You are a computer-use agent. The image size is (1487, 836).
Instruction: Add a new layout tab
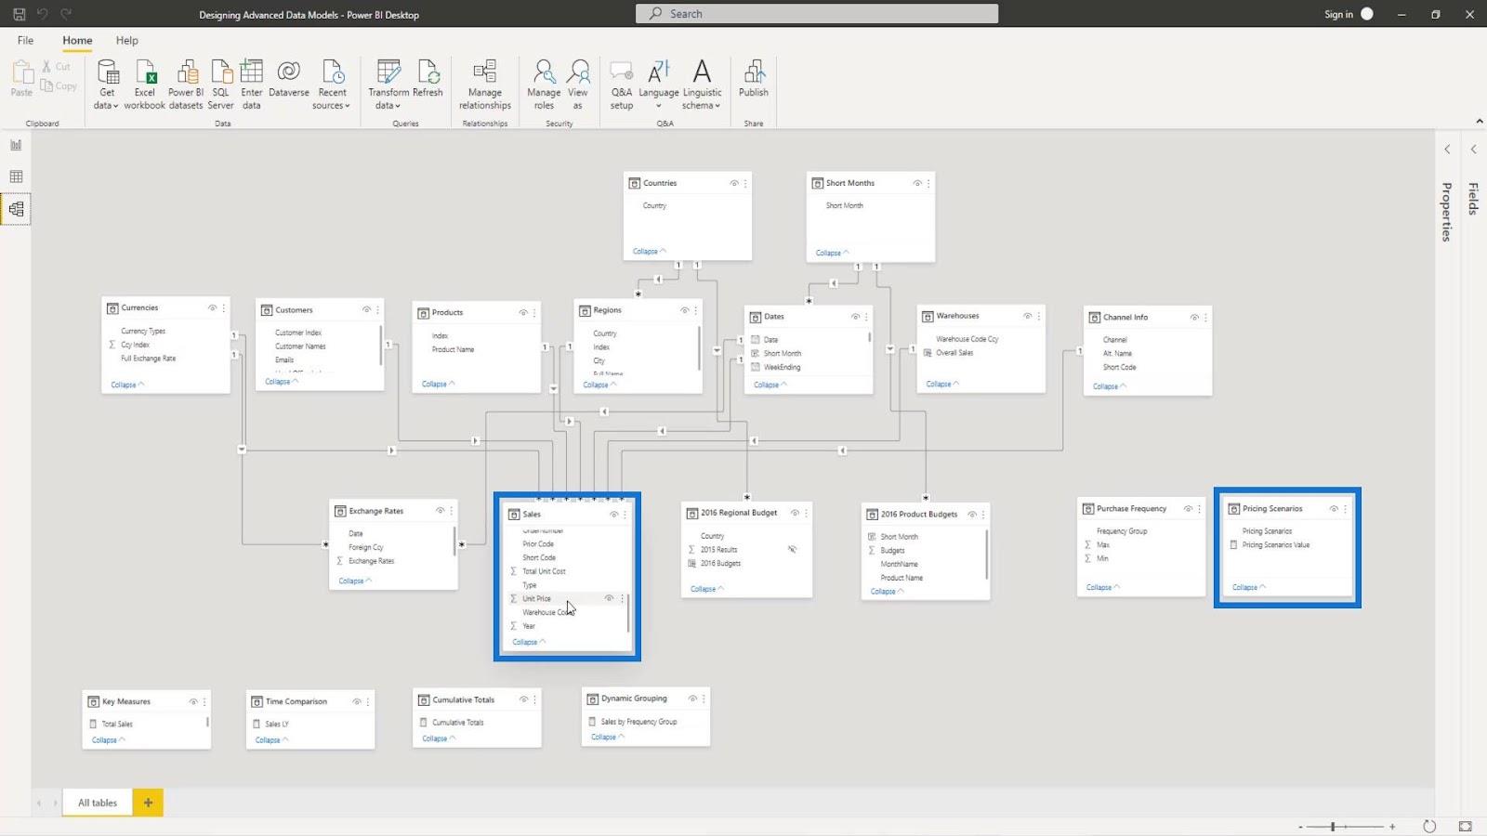(148, 803)
